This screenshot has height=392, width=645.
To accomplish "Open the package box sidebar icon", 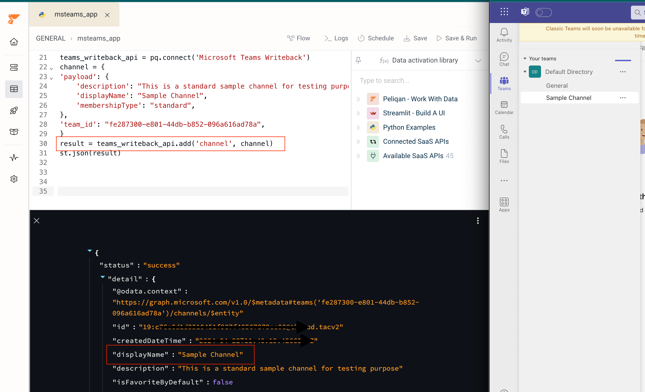I will [x=14, y=132].
